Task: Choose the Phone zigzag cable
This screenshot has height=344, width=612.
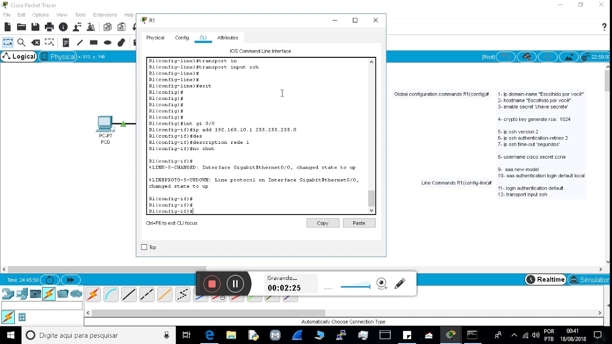Action: click(x=183, y=294)
